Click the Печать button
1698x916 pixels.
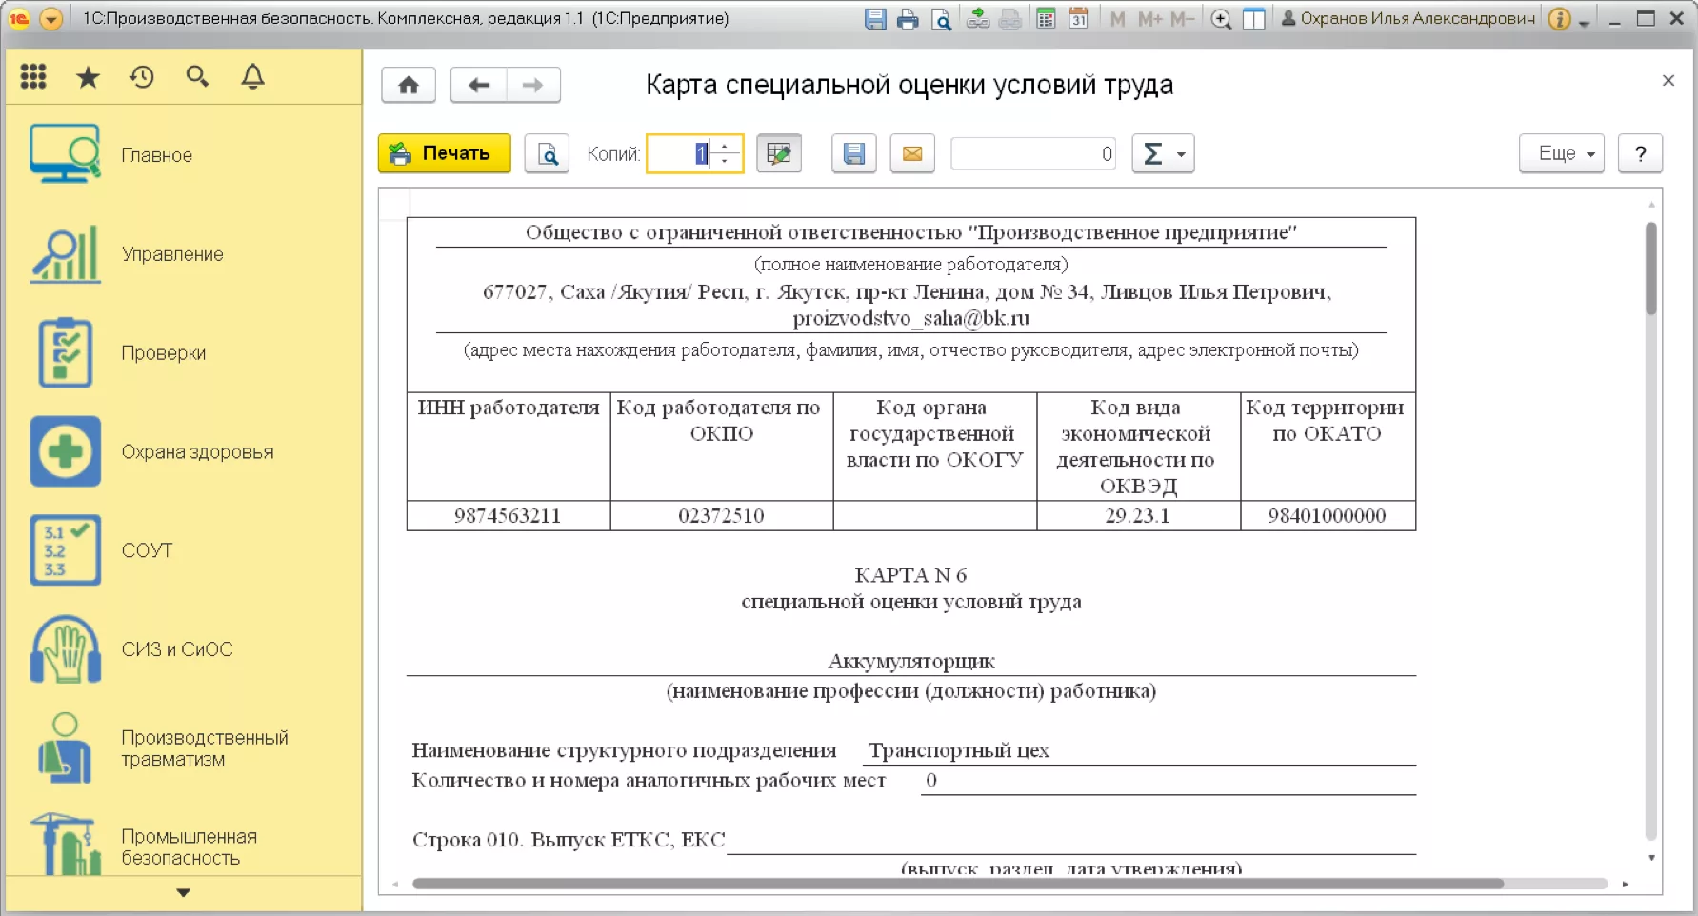point(445,153)
